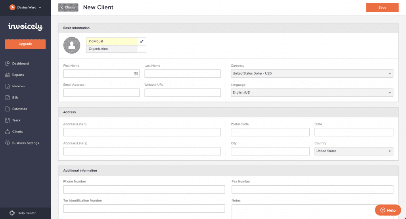Click the Last Name field
Viewport: 406px width, 219px height.
click(x=182, y=74)
